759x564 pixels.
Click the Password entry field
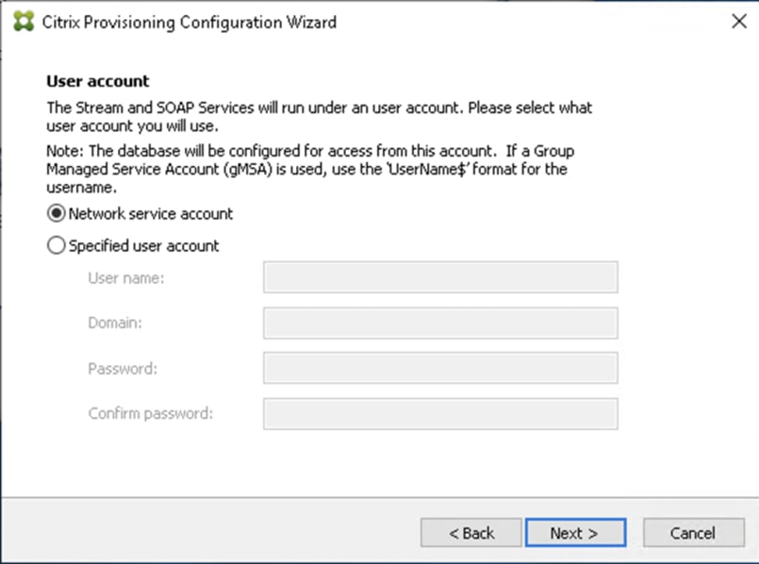coord(439,368)
